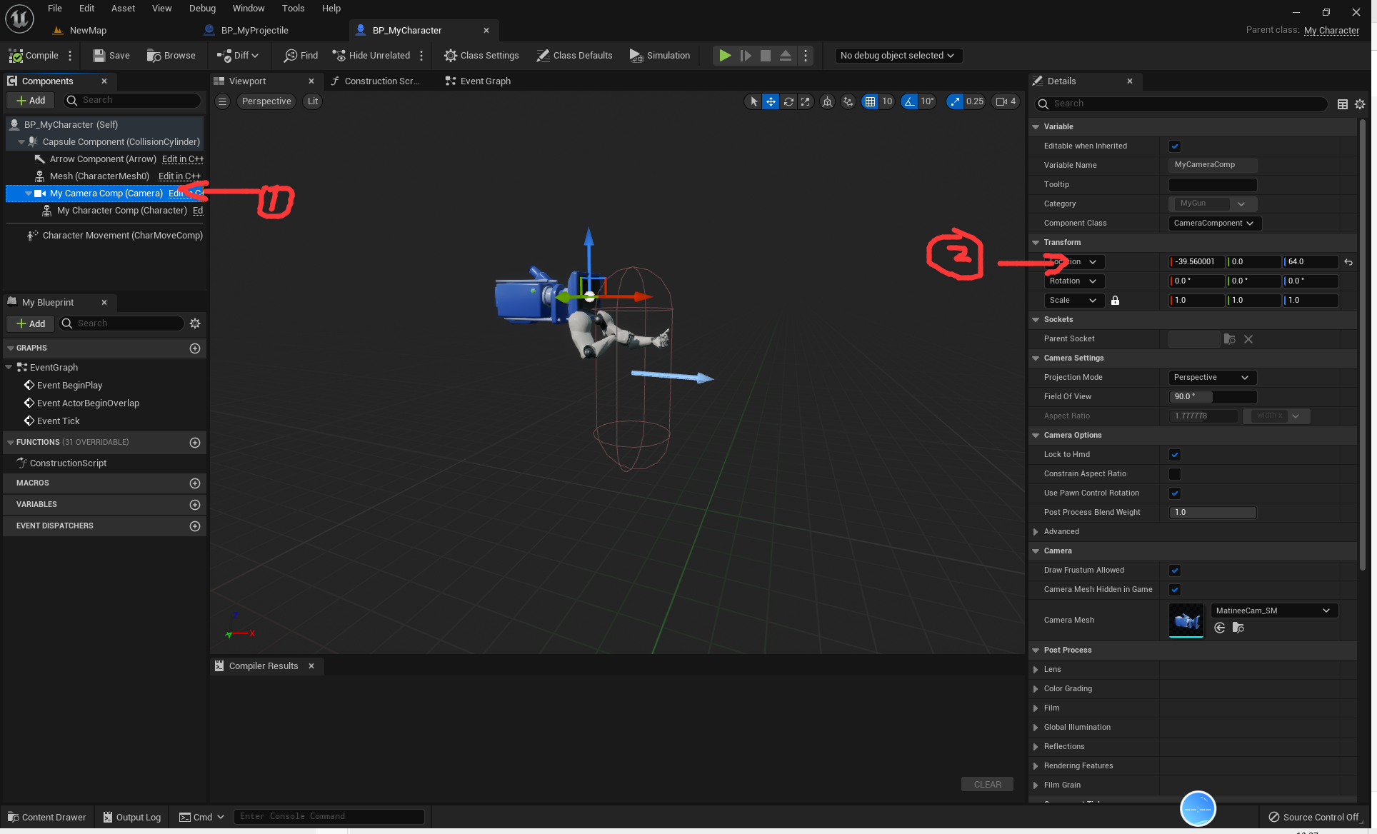Image resolution: width=1377 pixels, height=834 pixels.
Task: Show the Output Log panel
Action: (x=131, y=817)
